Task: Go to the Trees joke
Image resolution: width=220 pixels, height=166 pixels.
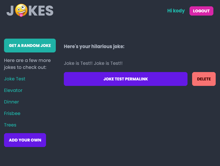Action: click(10, 125)
